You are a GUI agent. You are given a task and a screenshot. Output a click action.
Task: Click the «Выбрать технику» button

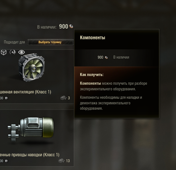click(x=50, y=42)
